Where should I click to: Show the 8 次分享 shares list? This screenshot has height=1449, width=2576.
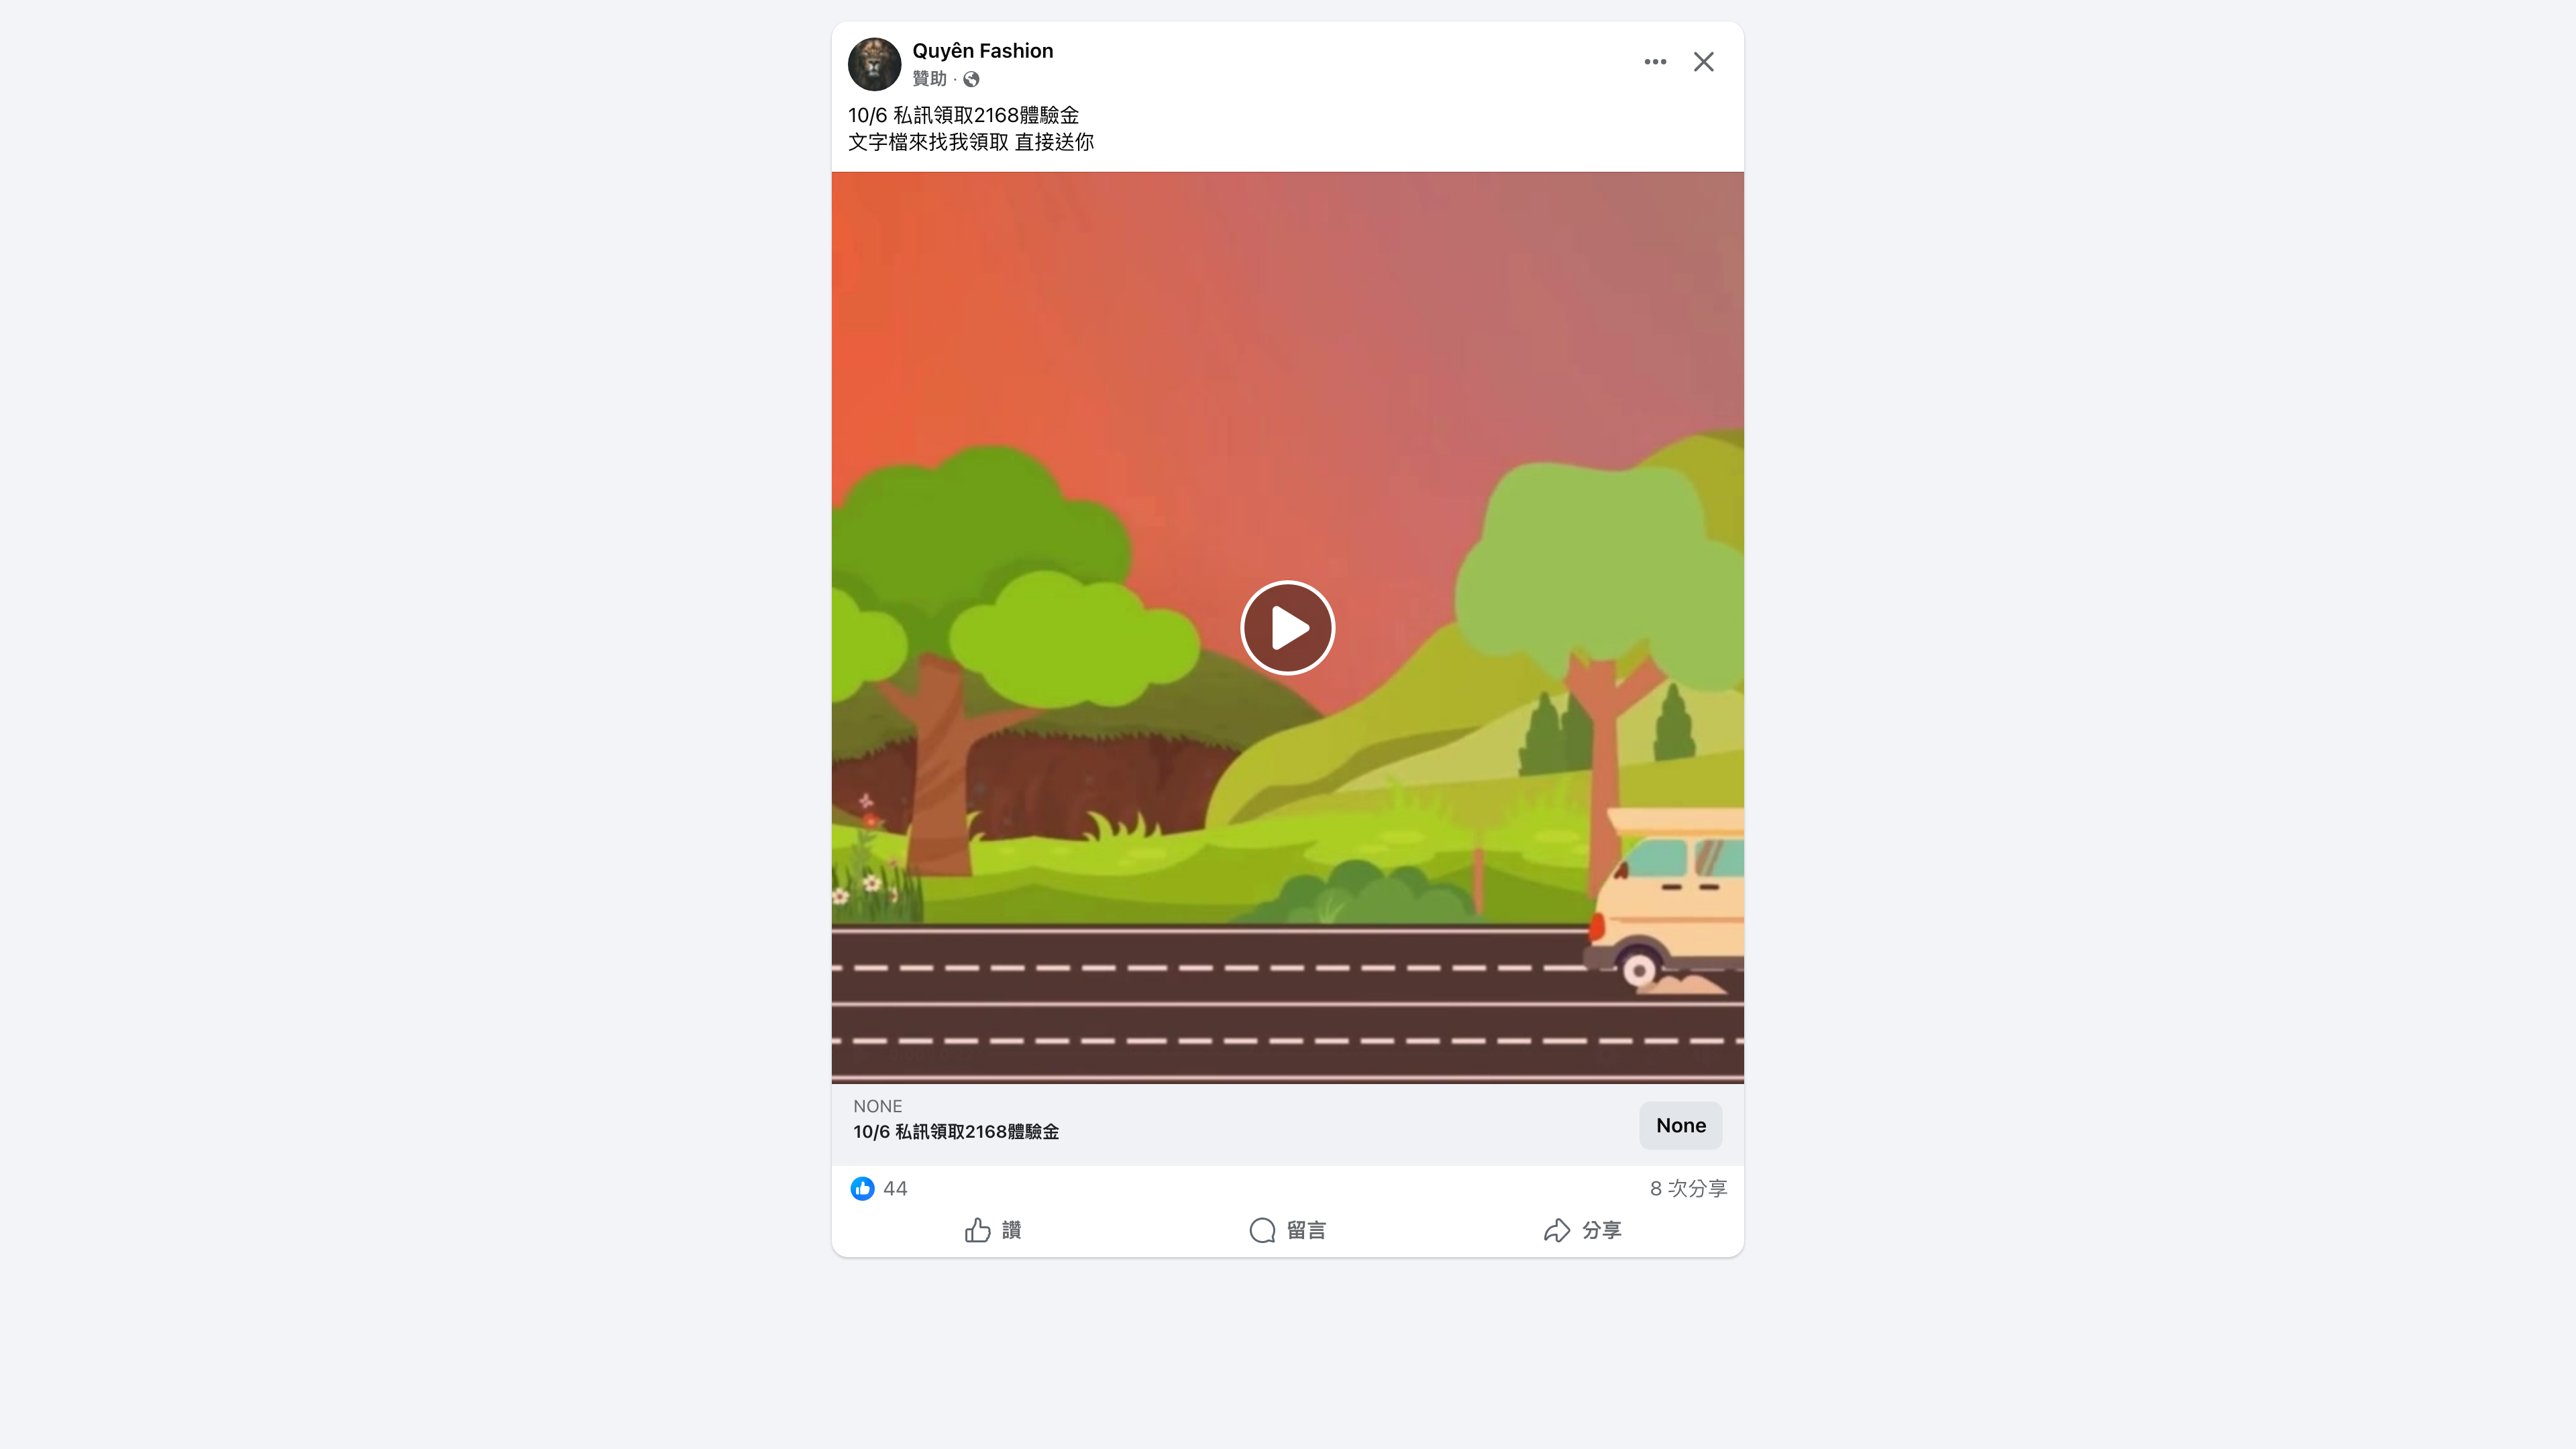coord(1688,1188)
